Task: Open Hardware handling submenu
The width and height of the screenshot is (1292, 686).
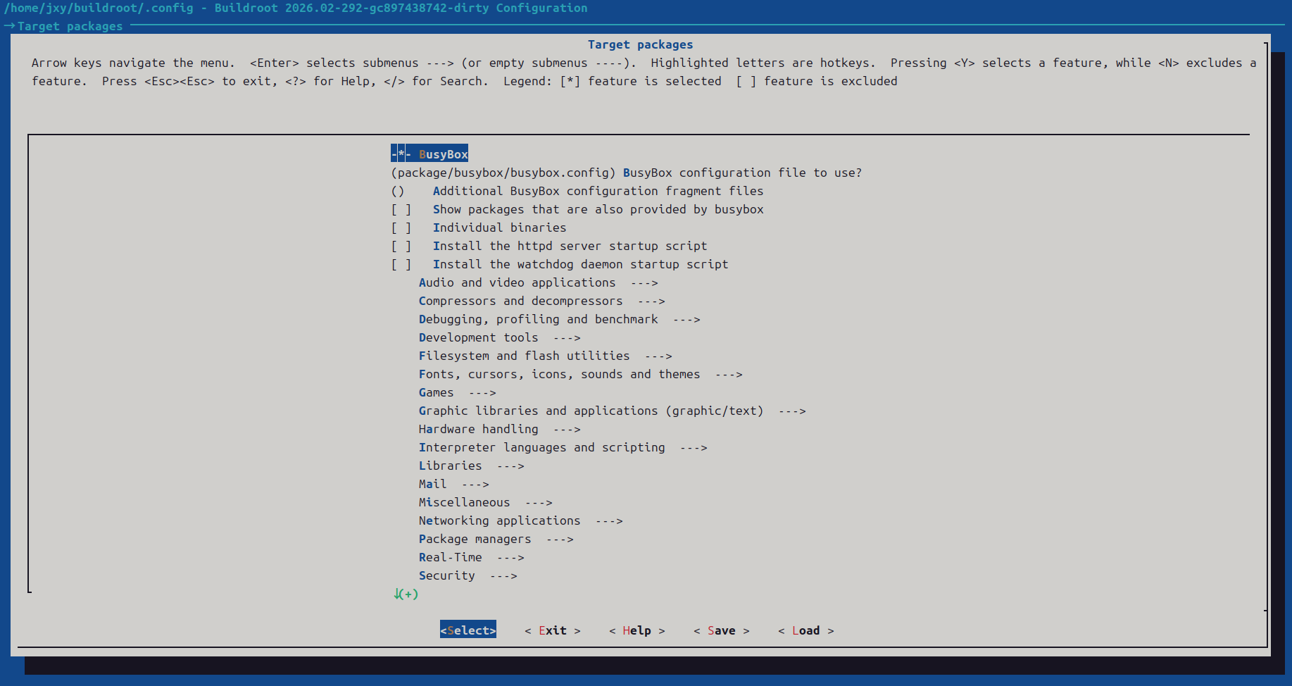Action: tap(478, 429)
